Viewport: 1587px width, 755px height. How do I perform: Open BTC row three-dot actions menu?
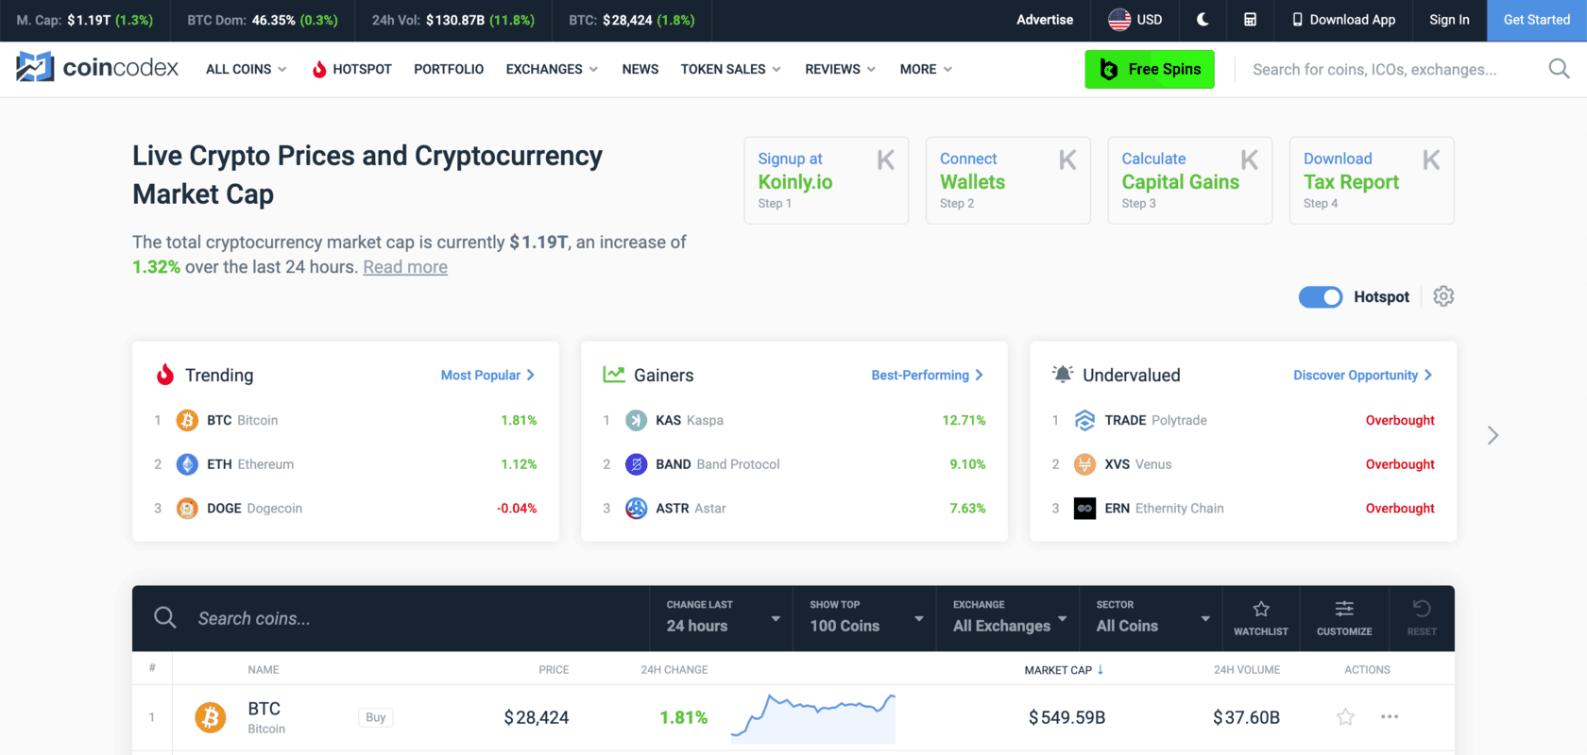click(1390, 717)
